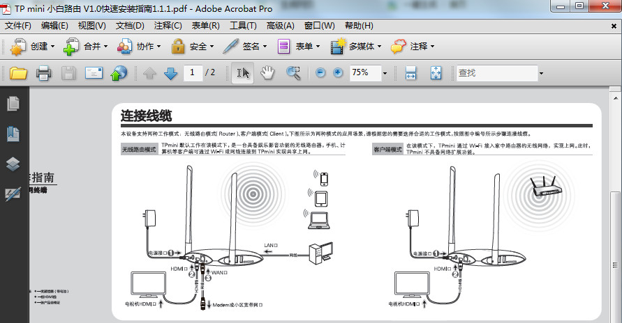Viewport: 622px width, 323px height.
Task: Open the Combine (合并) files tool
Action: tap(85, 47)
